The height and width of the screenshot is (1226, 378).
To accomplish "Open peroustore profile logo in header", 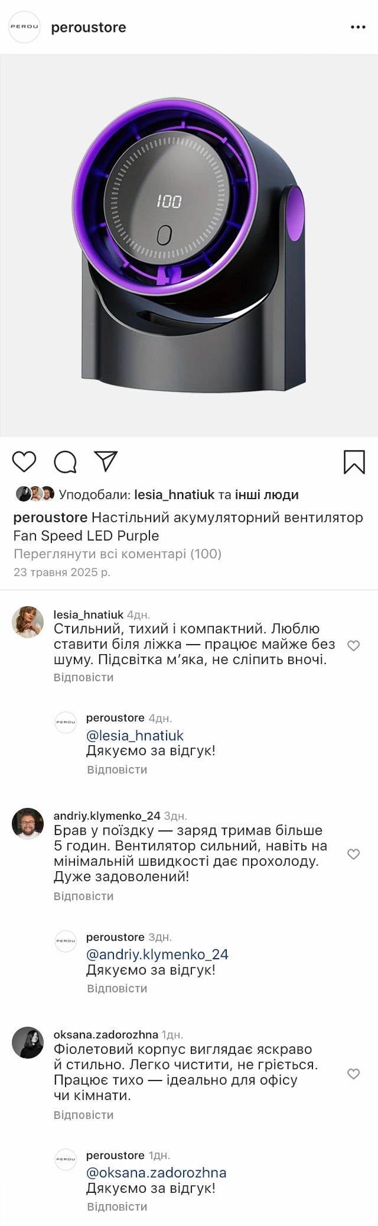I will (x=25, y=27).
